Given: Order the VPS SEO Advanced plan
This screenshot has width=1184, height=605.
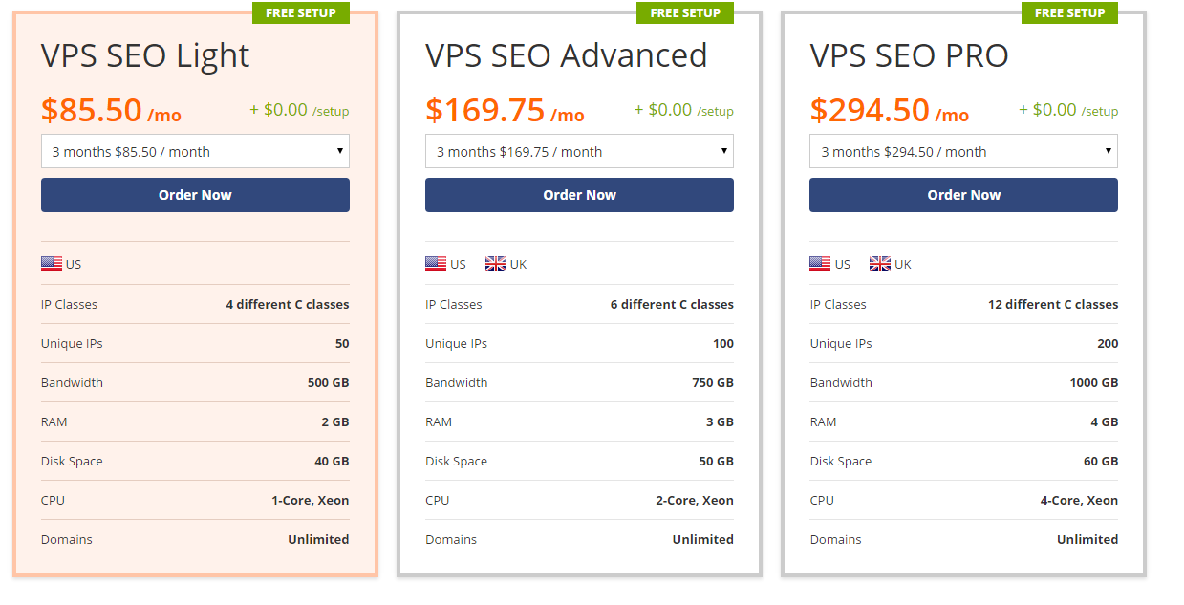Looking at the screenshot, I should pos(579,195).
